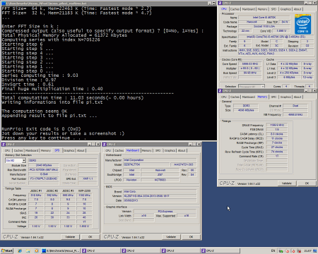Viewport: 318px width, 254px height.
Task: Open Caches tab in the CPU window
Action: [235, 9]
